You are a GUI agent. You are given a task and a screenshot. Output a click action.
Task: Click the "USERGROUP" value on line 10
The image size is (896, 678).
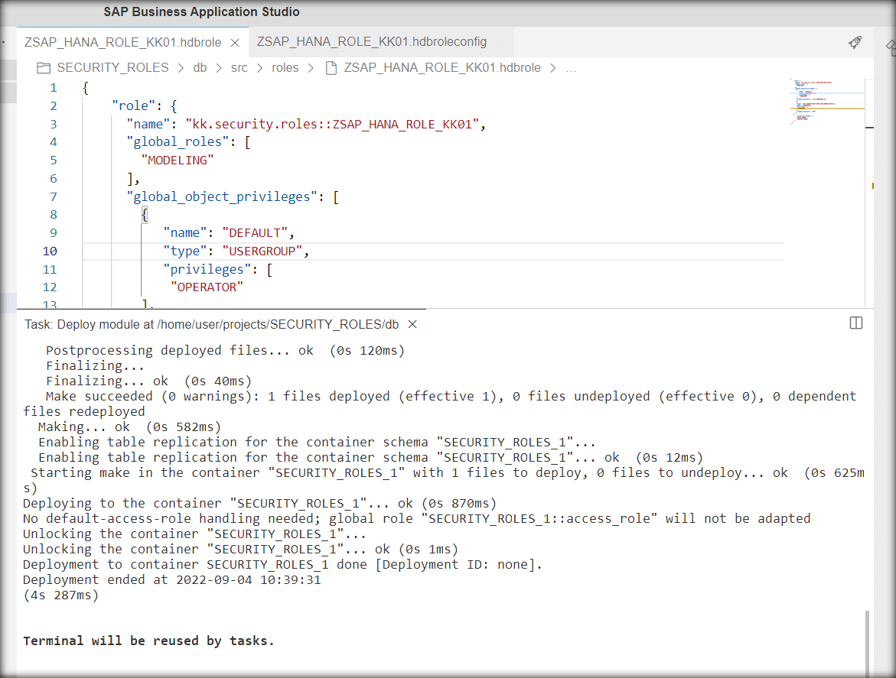(265, 251)
